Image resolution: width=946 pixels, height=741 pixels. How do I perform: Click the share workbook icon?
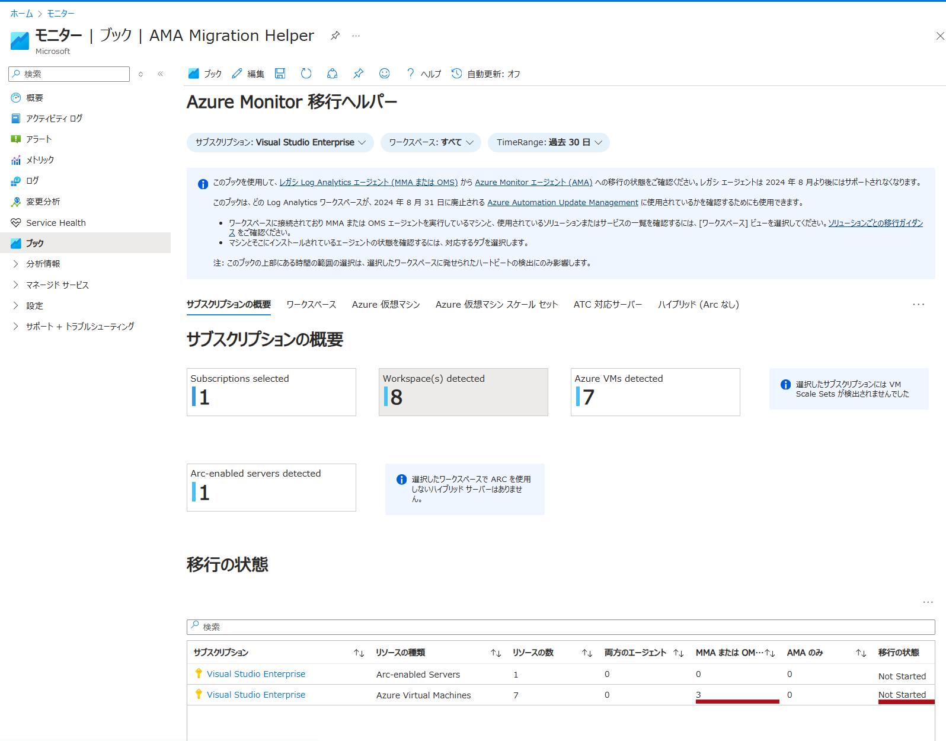pos(333,74)
